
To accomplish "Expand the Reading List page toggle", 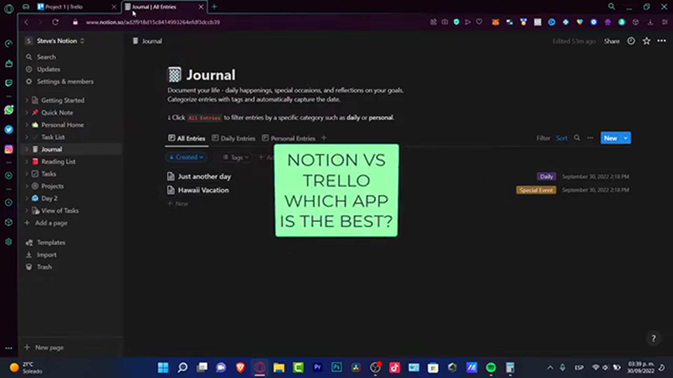I will (x=27, y=161).
